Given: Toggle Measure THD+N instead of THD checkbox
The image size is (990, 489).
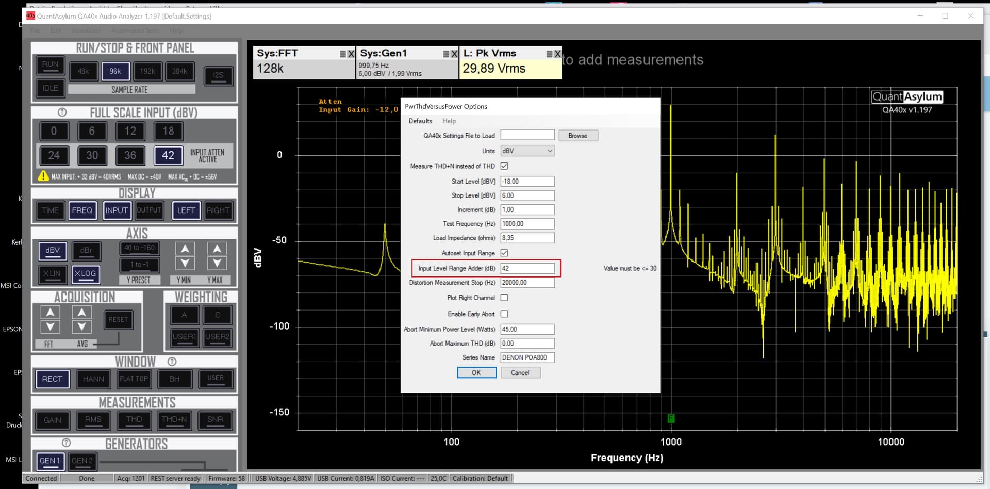Looking at the screenshot, I should pos(504,166).
